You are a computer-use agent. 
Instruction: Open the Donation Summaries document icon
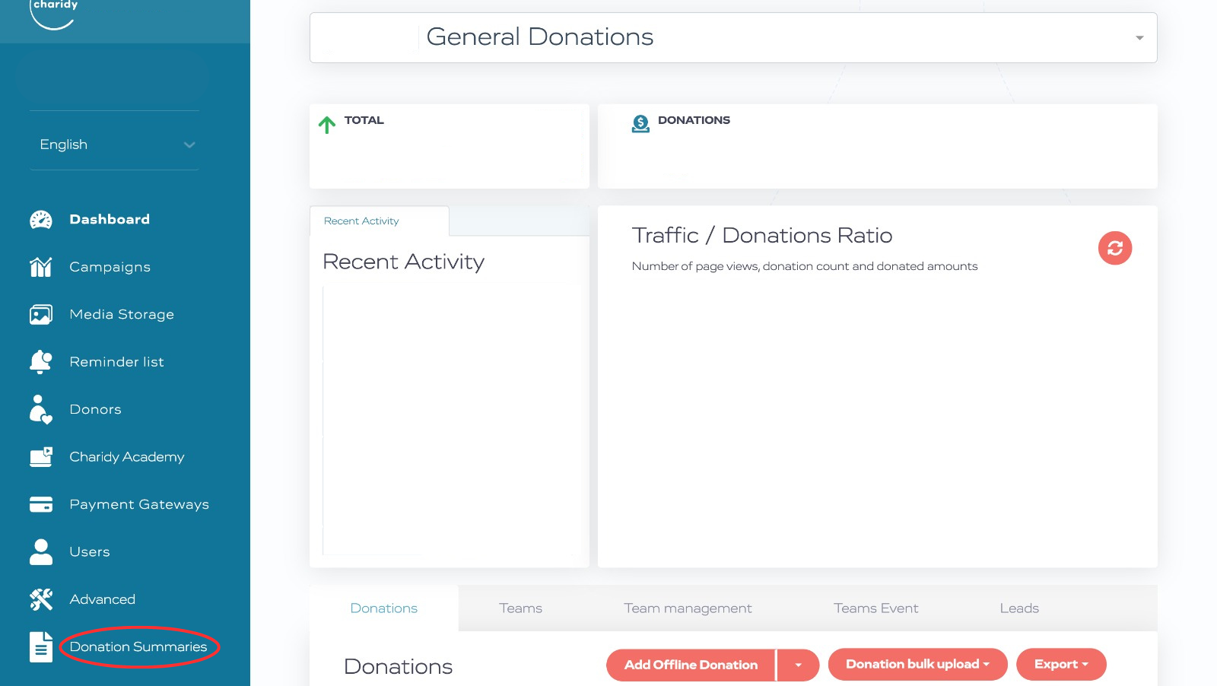pos(41,647)
